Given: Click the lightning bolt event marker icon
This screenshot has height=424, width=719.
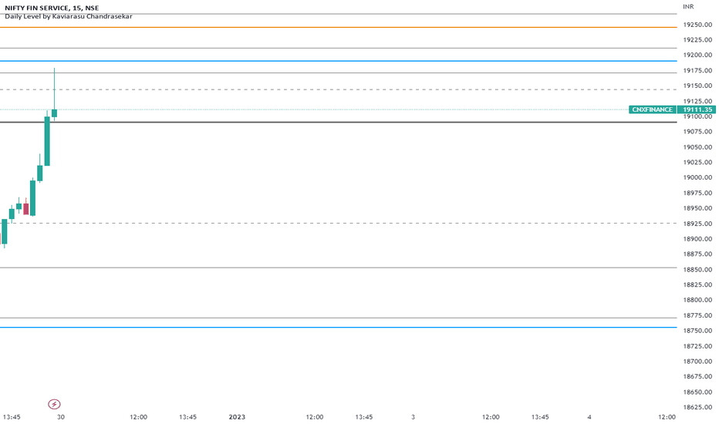Looking at the screenshot, I should pos(54,404).
